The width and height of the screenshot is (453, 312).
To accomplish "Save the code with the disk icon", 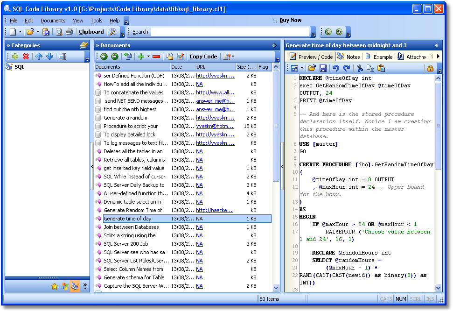I will (x=323, y=68).
